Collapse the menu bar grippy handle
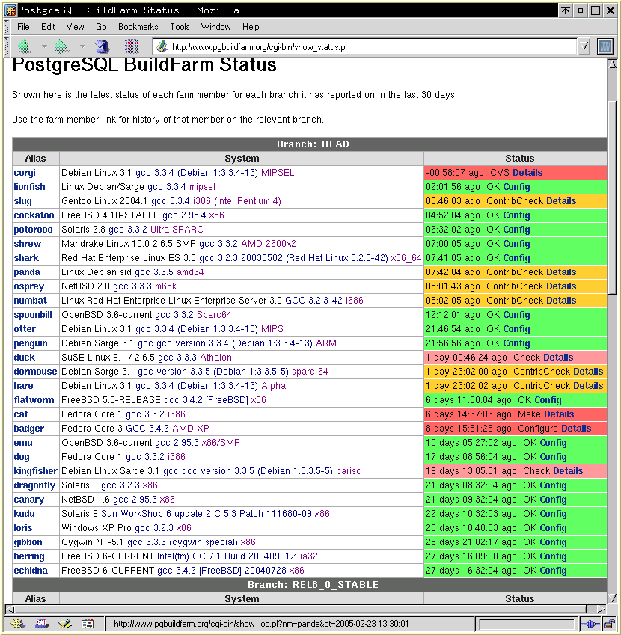This screenshot has width=621, height=635. pos(7,27)
